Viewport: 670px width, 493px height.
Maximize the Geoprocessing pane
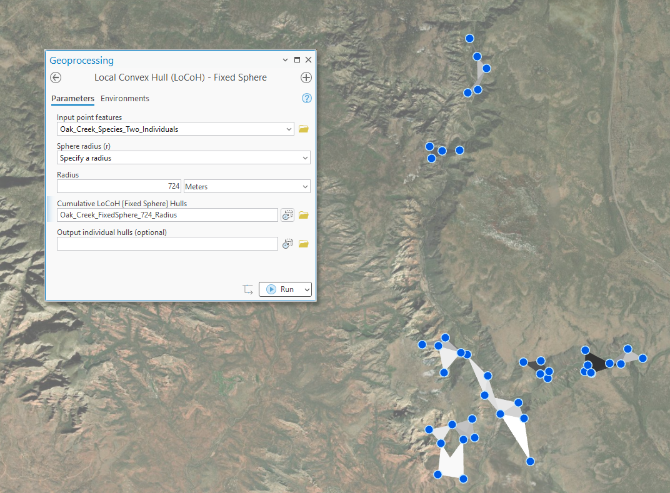(297, 60)
